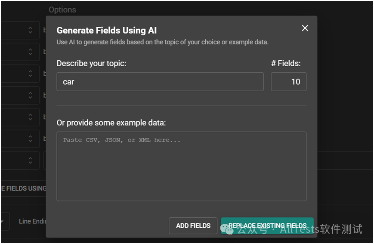Screen dimensions: 374x244
Task: Close the Generate Fields Using AI dialog
Action: [x=305, y=28]
